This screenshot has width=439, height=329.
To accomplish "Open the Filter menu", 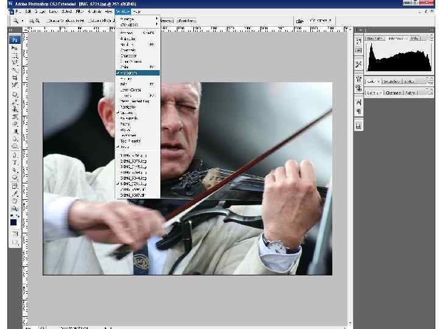I will coord(79,12).
